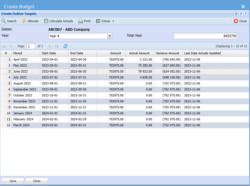Viewport: 250px width, 186px height.
Task: Open the help question mark icon
Action: pyautogui.click(x=246, y=14)
